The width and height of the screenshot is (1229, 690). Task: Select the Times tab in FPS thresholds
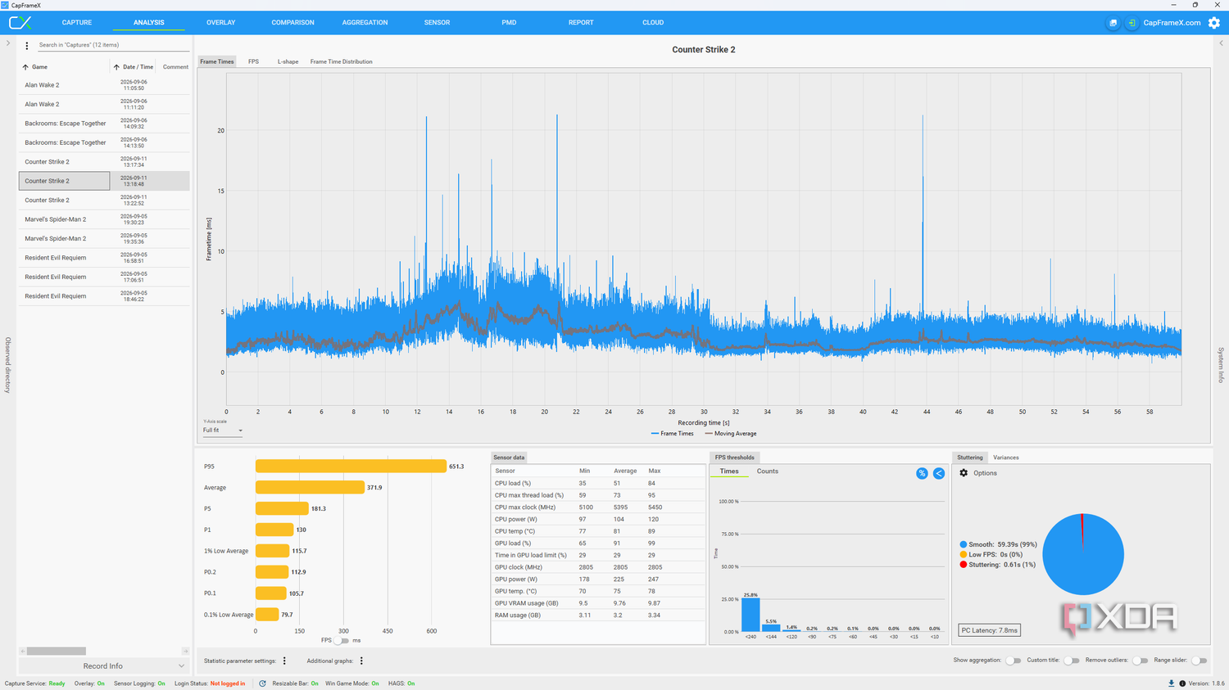pos(729,471)
